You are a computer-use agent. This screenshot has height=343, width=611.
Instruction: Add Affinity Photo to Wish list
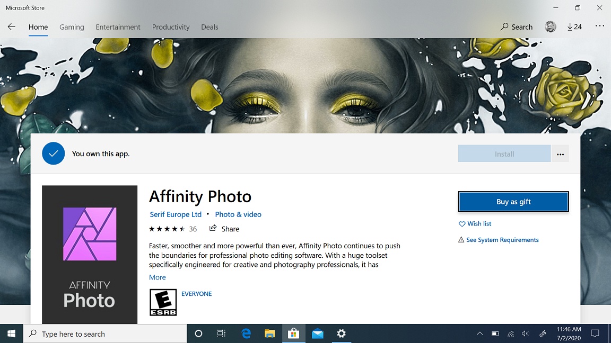[x=475, y=224]
